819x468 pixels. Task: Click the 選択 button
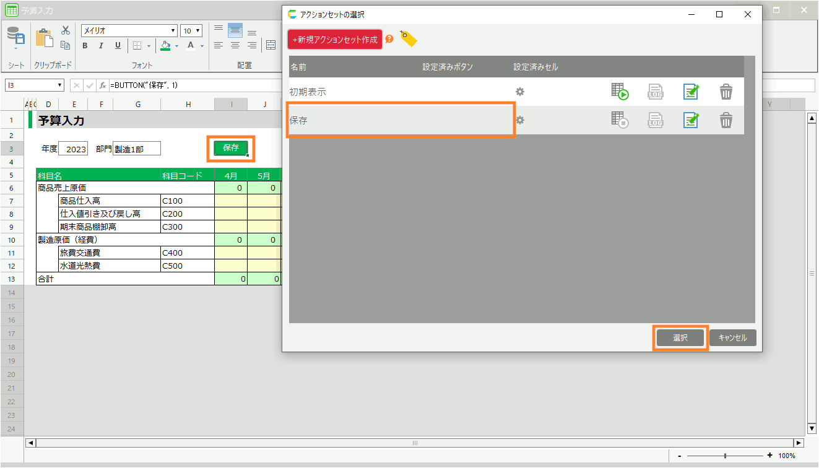pyautogui.click(x=680, y=338)
